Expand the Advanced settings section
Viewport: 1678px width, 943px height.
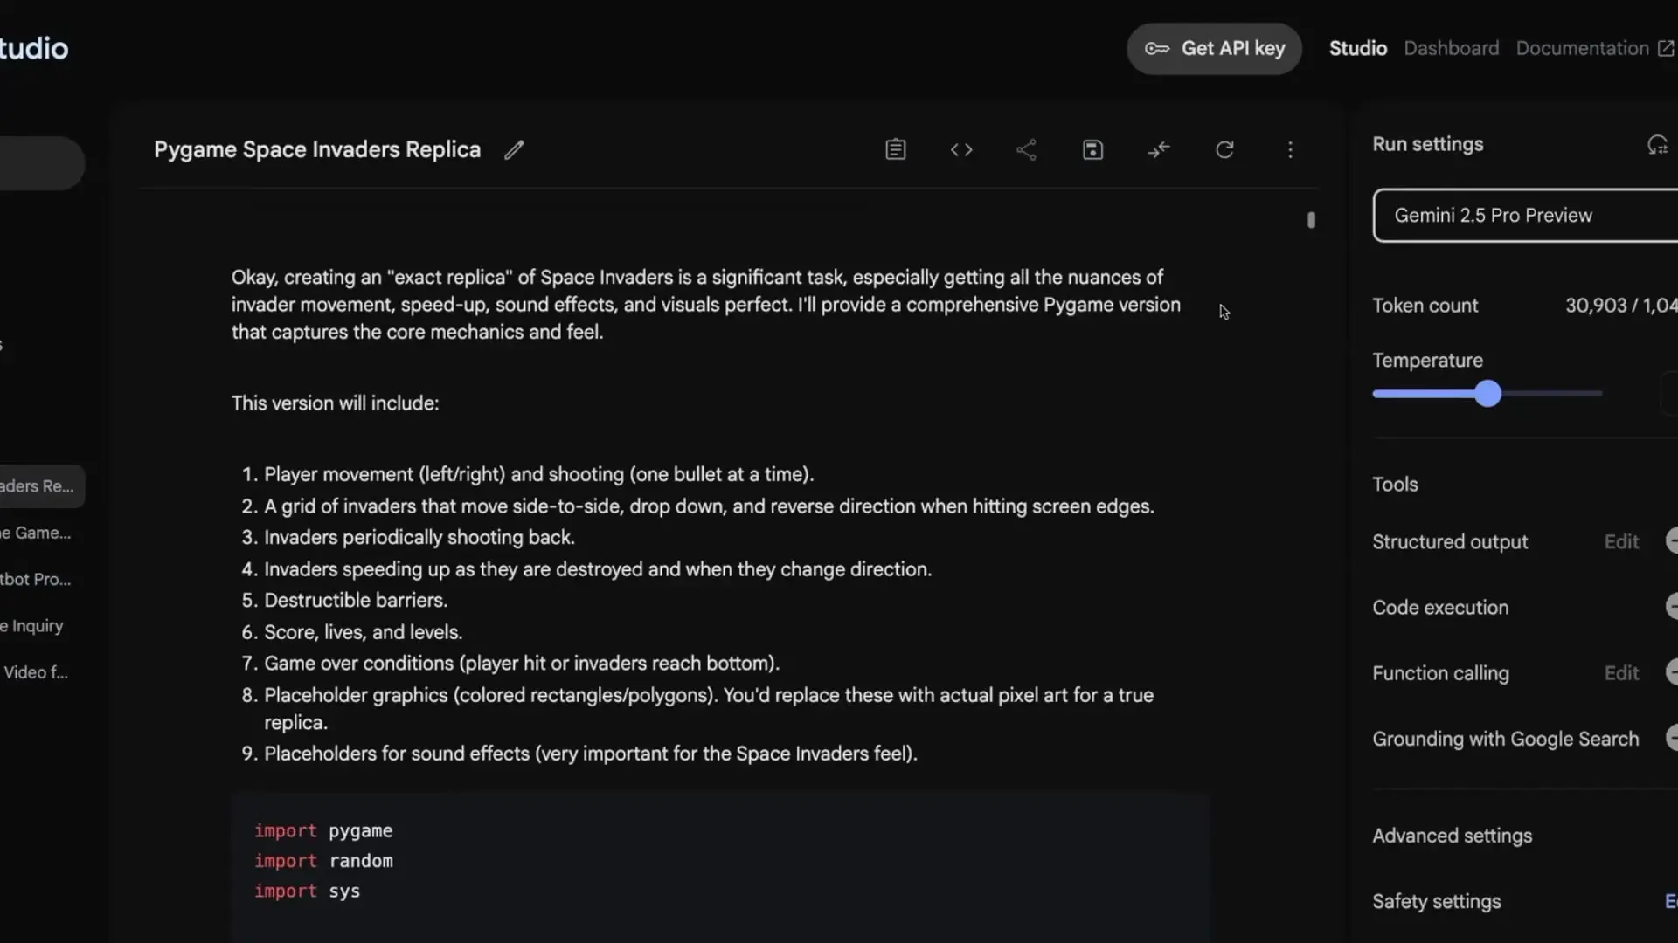click(x=1452, y=836)
